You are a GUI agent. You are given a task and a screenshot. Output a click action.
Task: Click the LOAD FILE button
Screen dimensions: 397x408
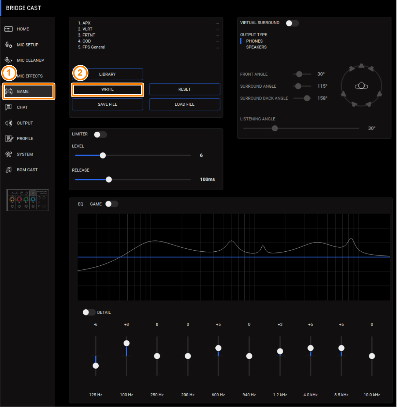[x=185, y=104]
